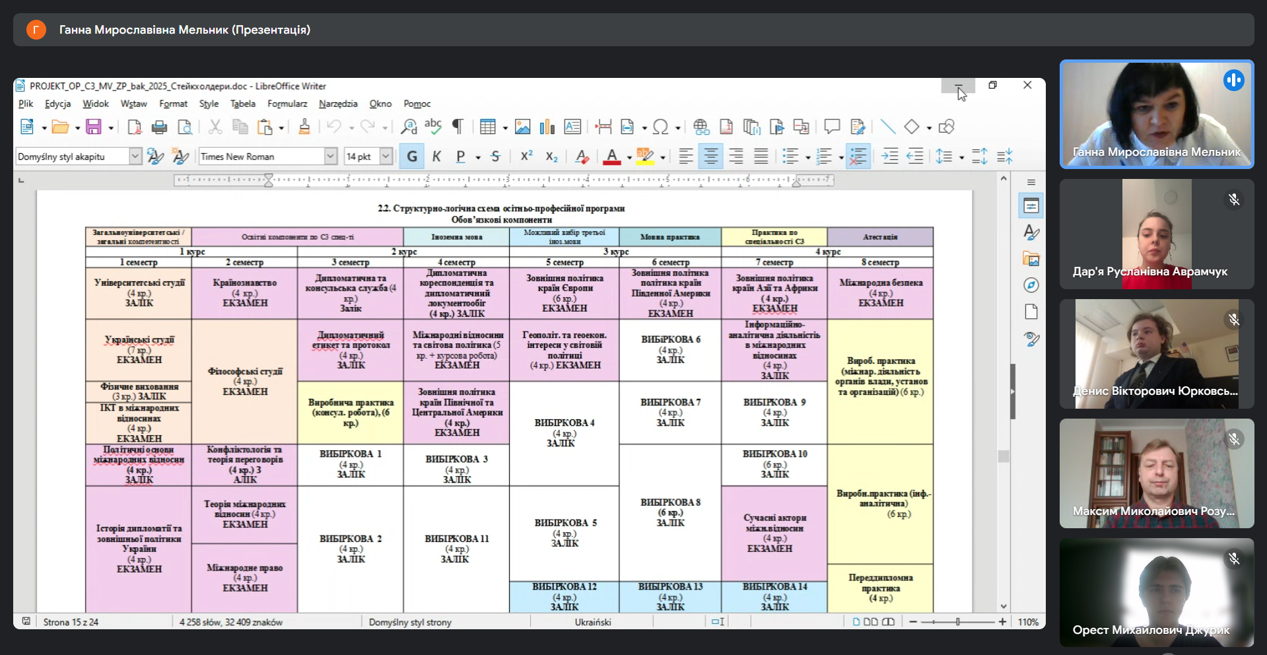Toggle center alignment of paragraph
This screenshot has width=1267, height=655.
[x=710, y=156]
